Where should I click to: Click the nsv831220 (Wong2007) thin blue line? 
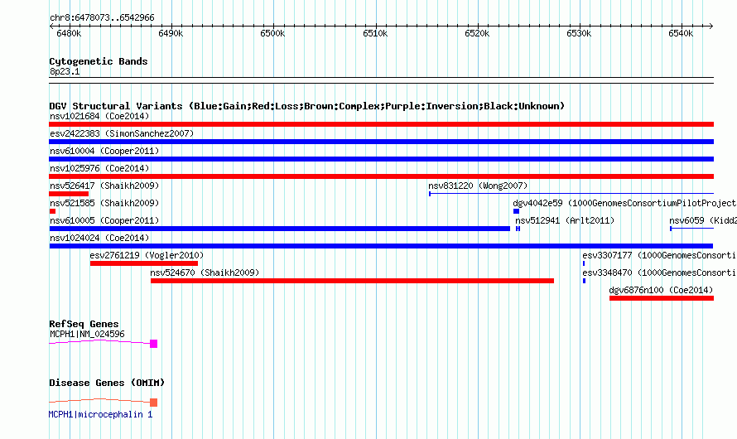click(x=571, y=193)
